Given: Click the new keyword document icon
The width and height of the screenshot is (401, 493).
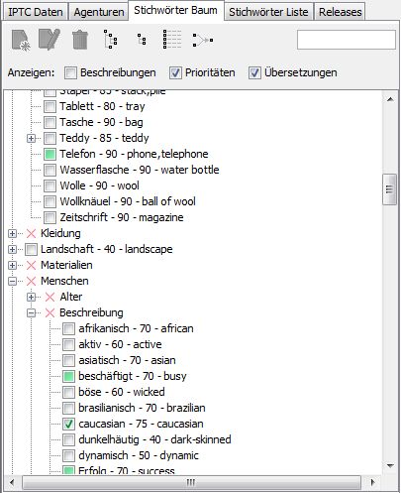Looking at the screenshot, I should tap(21, 40).
